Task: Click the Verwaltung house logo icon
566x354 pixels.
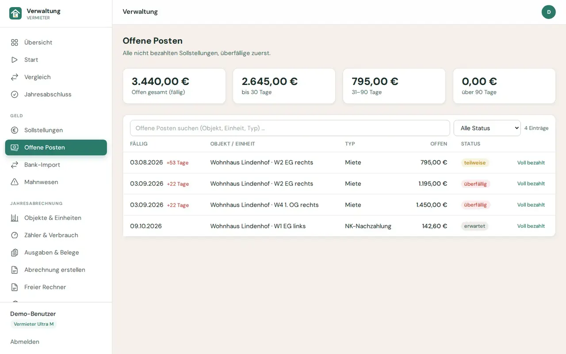Action: click(15, 14)
